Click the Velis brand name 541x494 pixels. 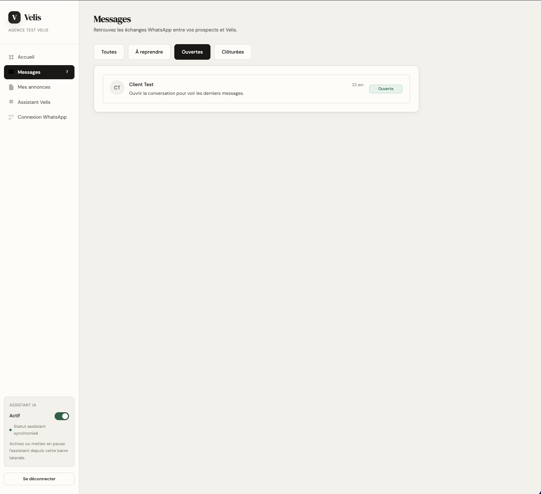pos(33,17)
